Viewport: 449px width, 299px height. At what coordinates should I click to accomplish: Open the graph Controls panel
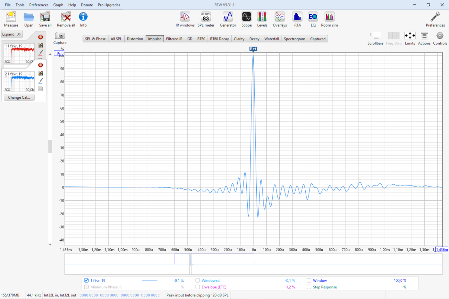click(440, 38)
